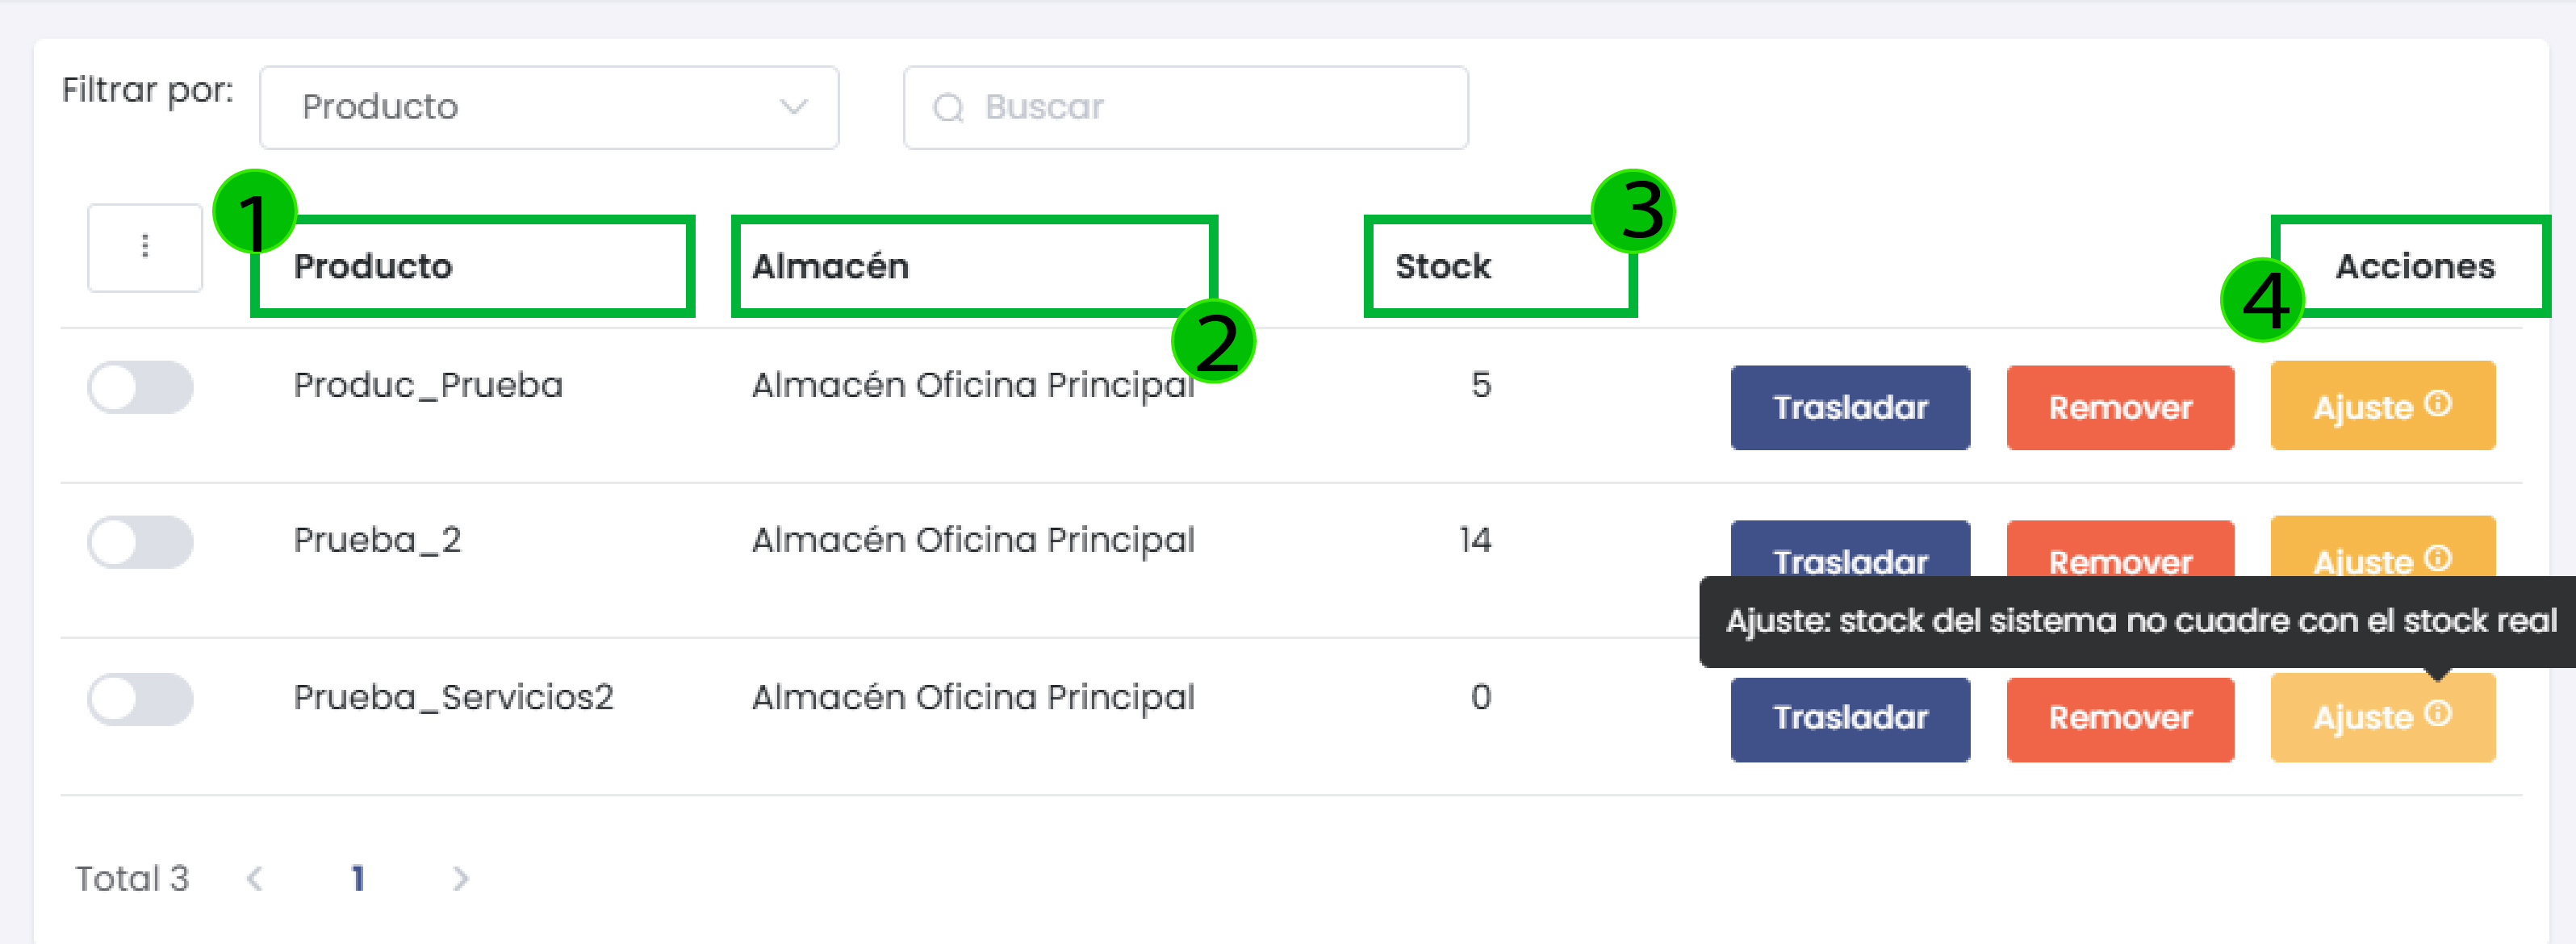Open the three-dot column options menu
Image resolution: width=2576 pixels, height=944 pixels.
tap(144, 247)
